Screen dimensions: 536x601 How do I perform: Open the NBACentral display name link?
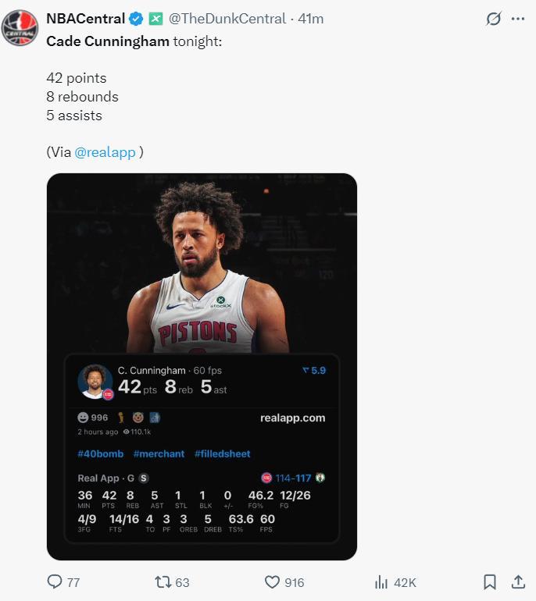[x=85, y=19]
